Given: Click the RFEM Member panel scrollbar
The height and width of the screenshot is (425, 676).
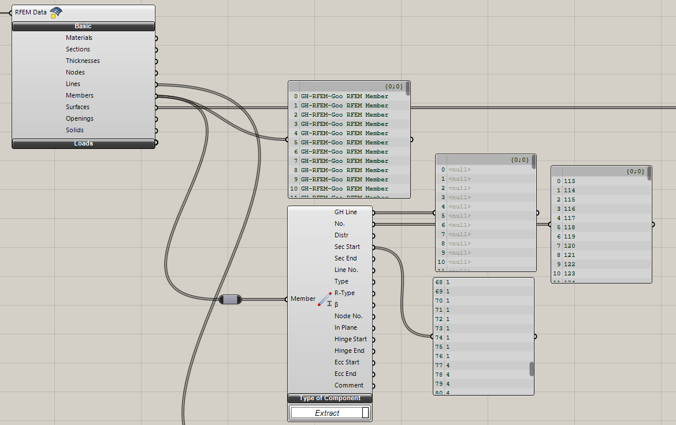Looking at the screenshot, I should click(408, 88).
